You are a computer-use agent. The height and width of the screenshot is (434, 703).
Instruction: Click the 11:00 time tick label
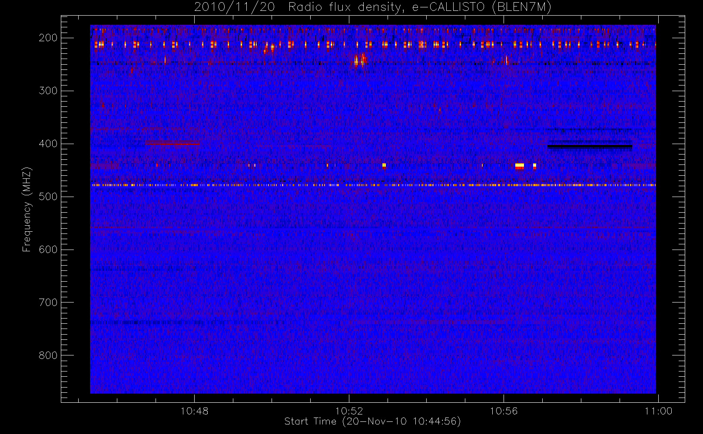(x=658, y=411)
